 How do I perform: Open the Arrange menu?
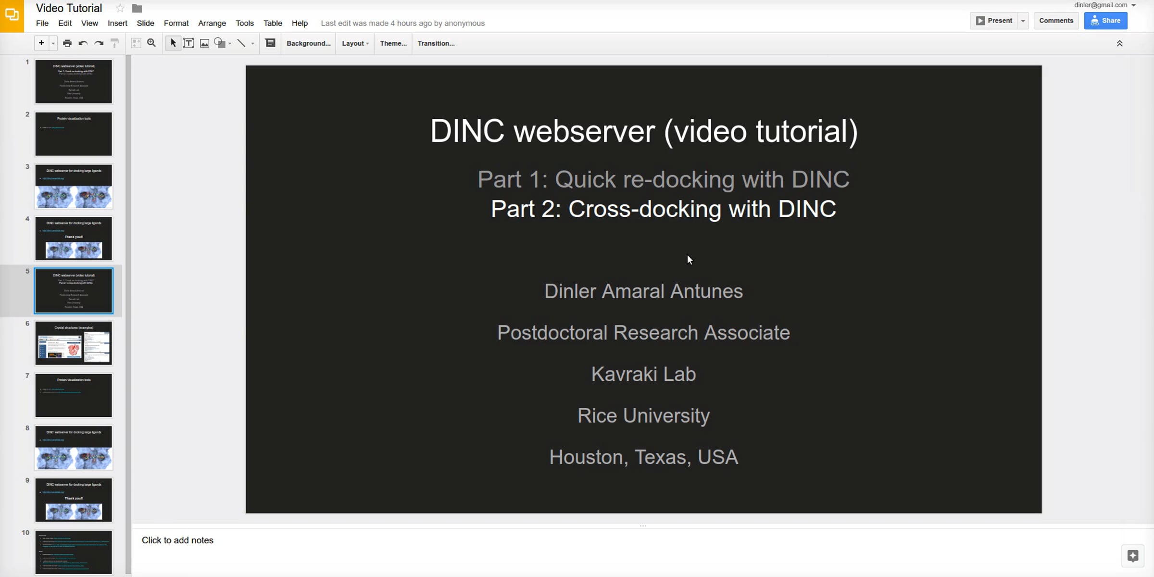[212, 23]
